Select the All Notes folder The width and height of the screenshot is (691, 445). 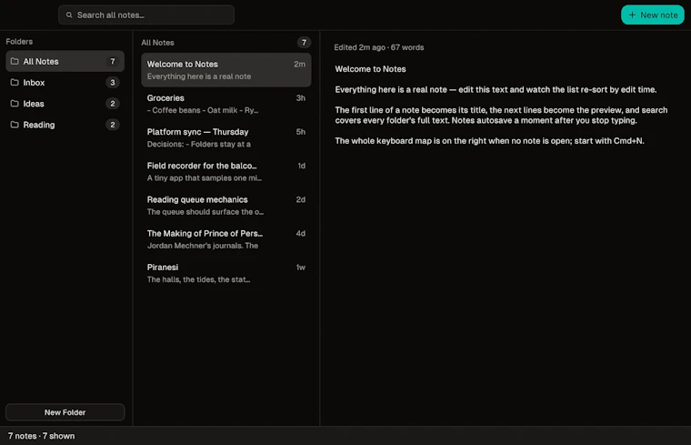click(x=65, y=61)
